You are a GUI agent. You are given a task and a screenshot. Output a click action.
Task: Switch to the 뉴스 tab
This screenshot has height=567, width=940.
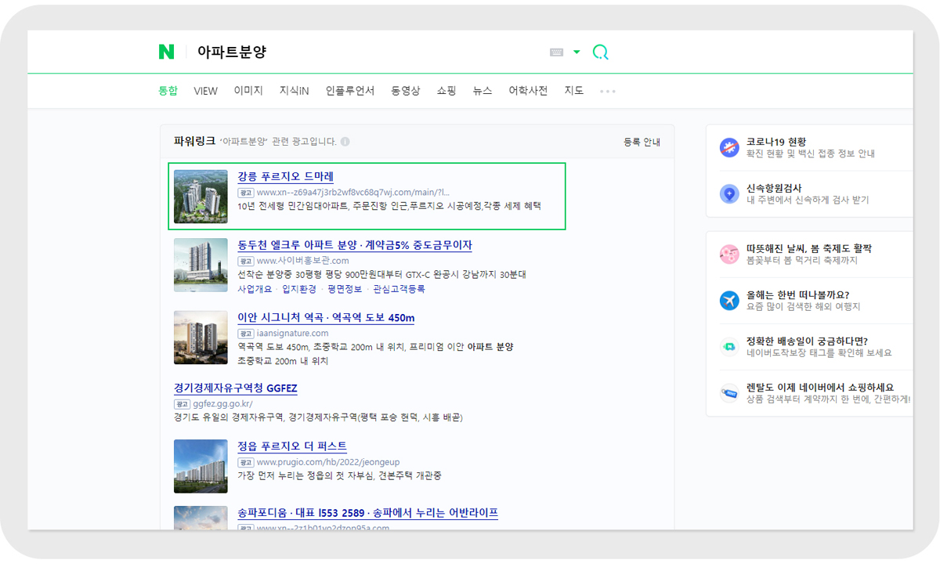(x=483, y=91)
